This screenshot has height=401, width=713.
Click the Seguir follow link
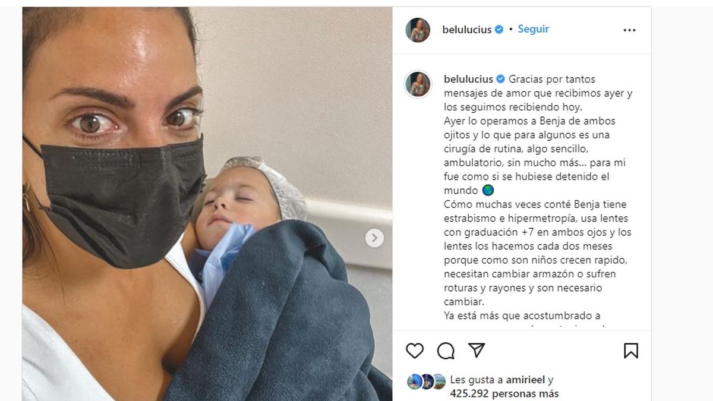click(533, 29)
